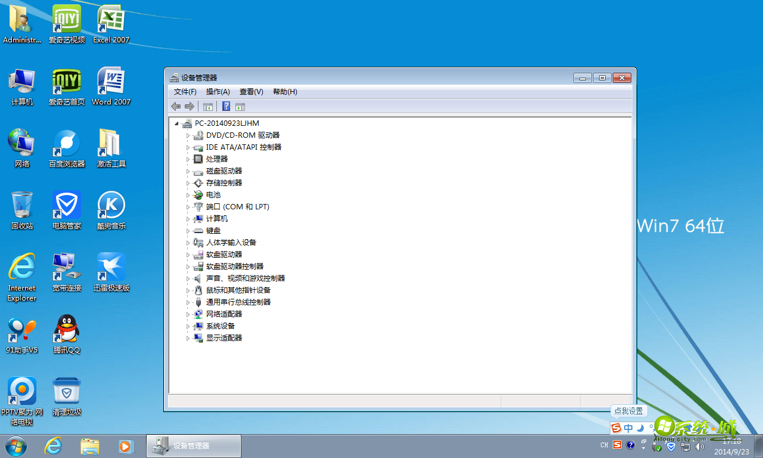Open the 操作(A) menu

tap(219, 91)
